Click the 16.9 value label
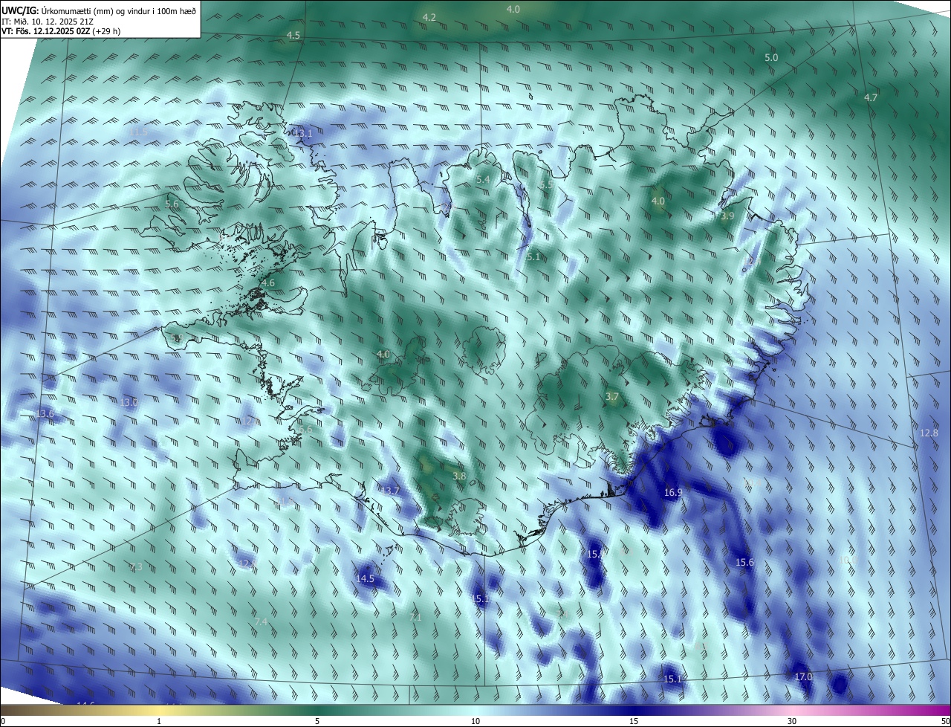The width and height of the screenshot is (951, 727). (x=673, y=492)
